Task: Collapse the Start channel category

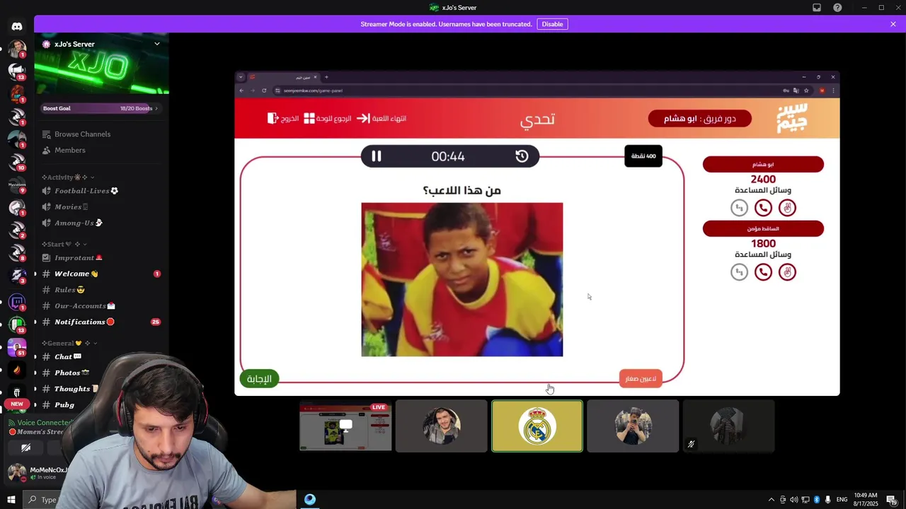Action: 64,245
